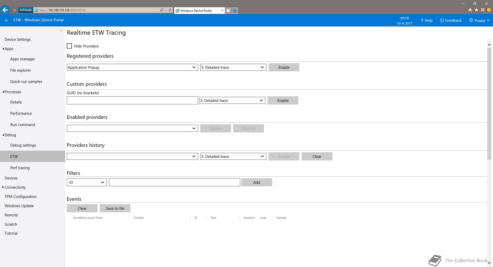Open the browser home icon
The width and height of the screenshot is (493, 267).
[470, 10]
